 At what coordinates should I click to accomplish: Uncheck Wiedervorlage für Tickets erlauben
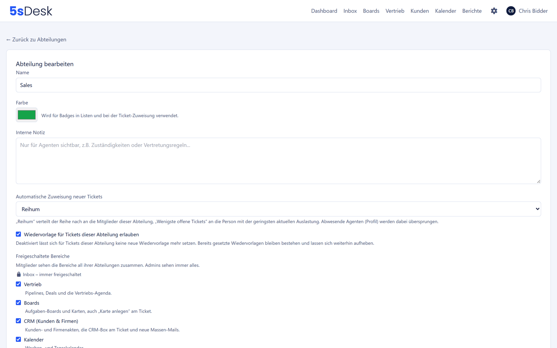(x=18, y=234)
